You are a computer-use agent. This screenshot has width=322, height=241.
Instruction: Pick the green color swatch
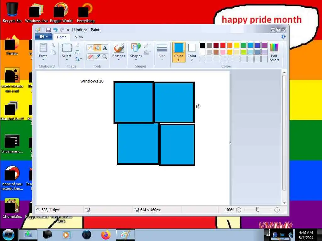(244, 45)
